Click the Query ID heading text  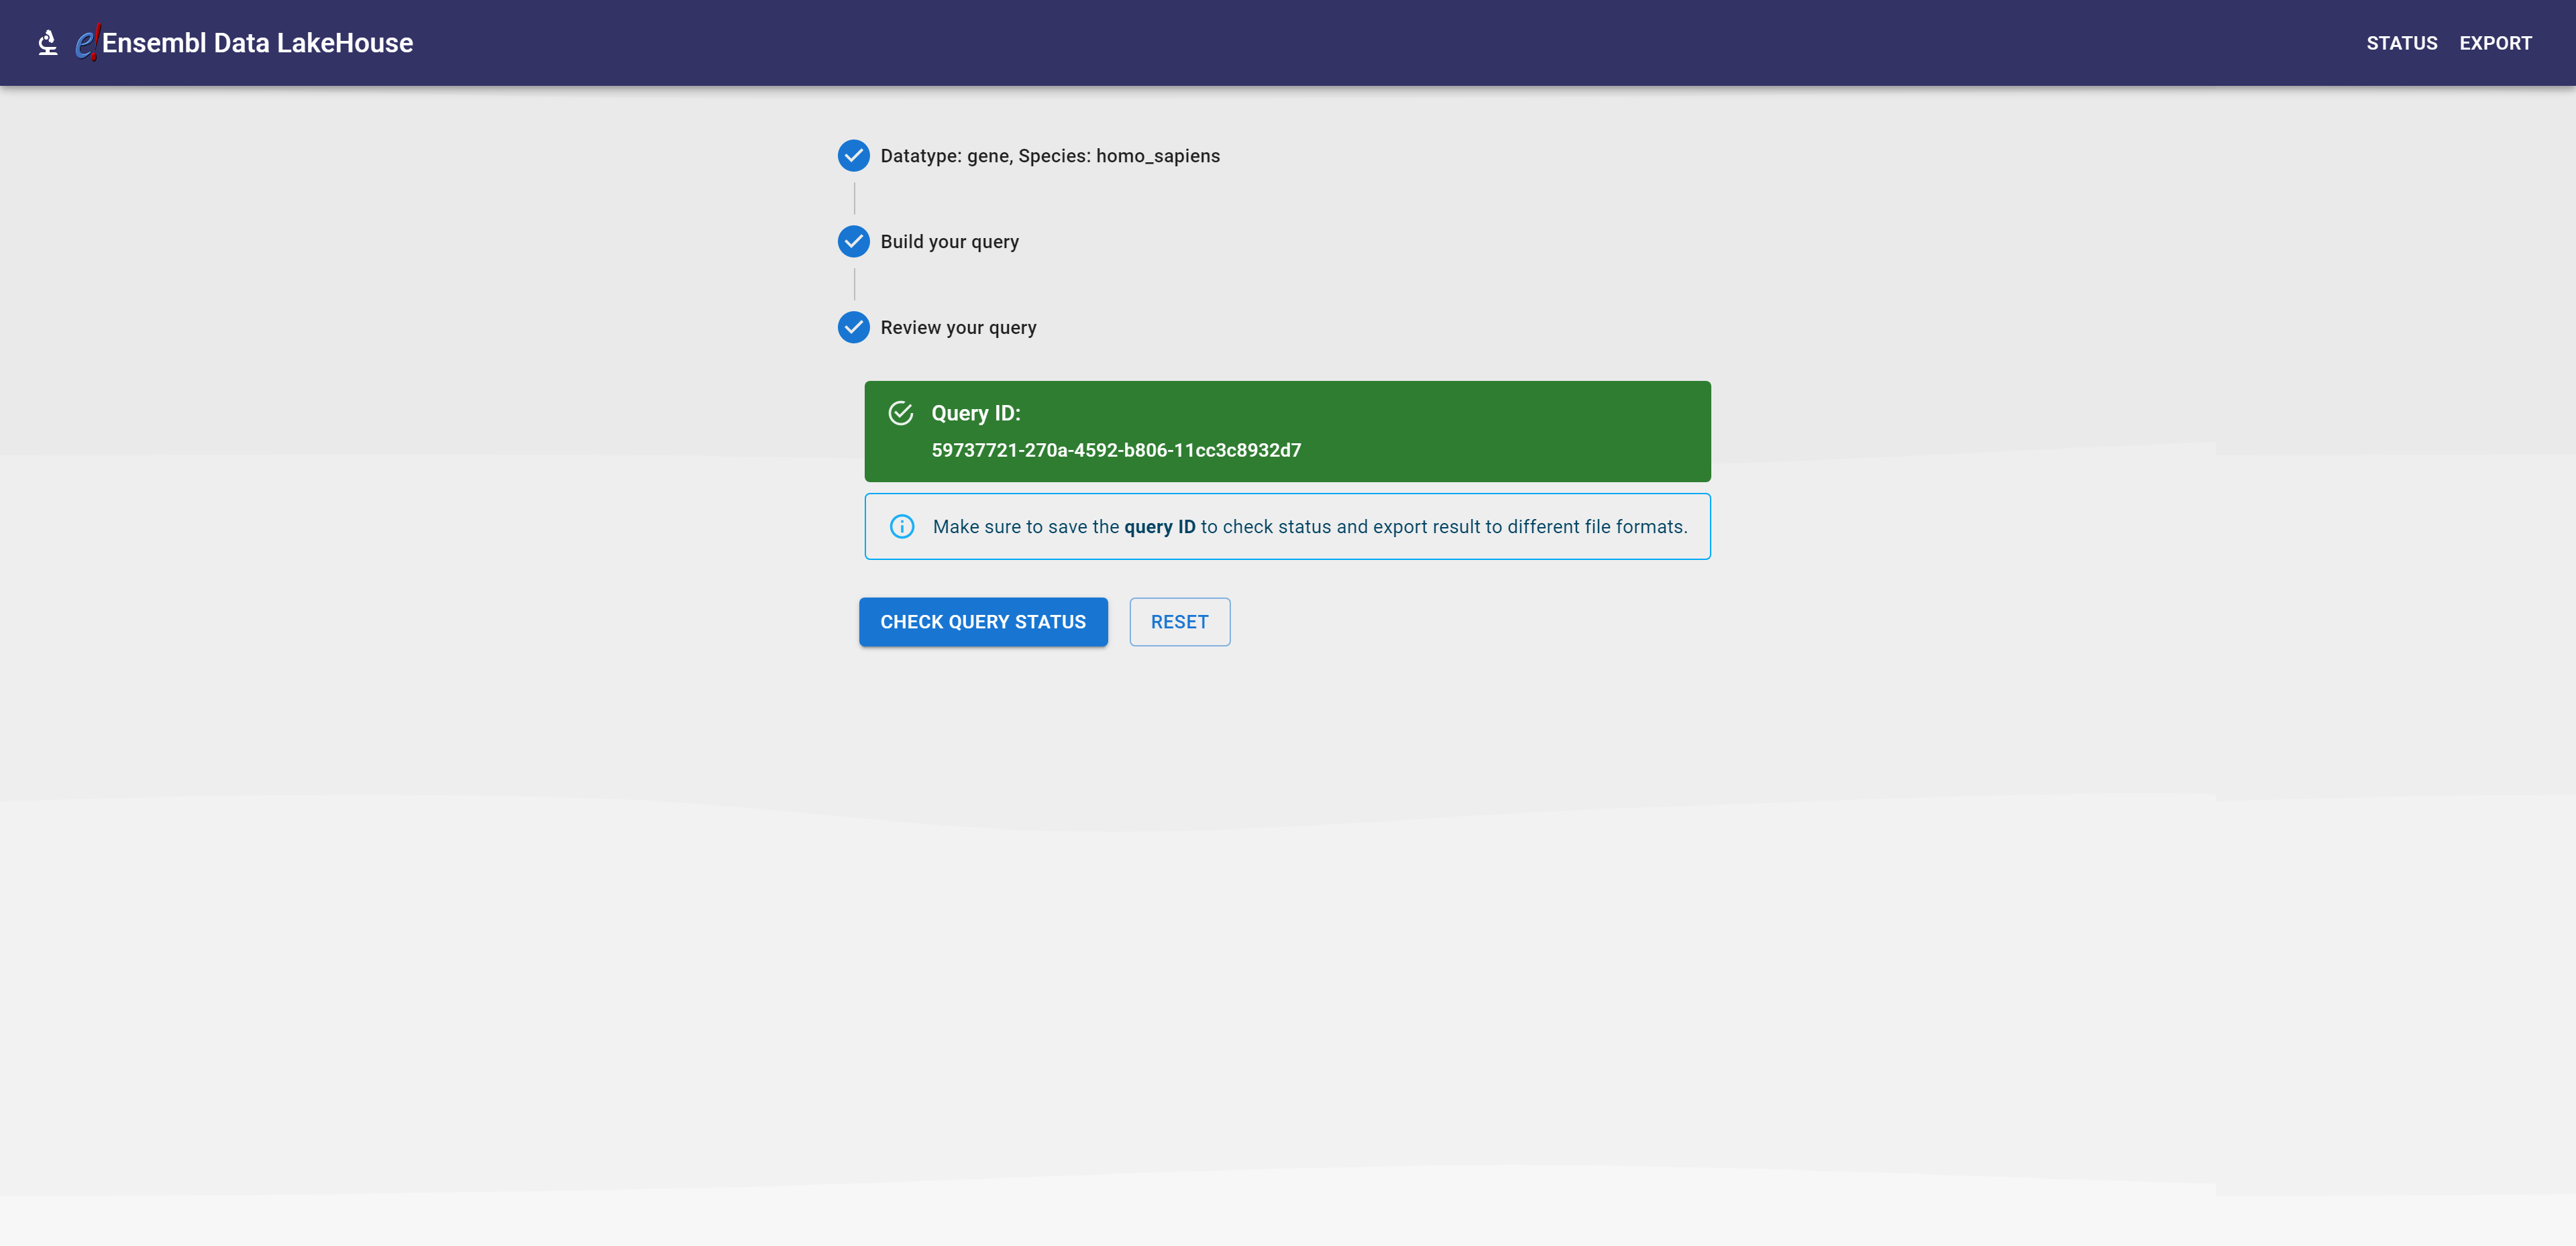[975, 413]
